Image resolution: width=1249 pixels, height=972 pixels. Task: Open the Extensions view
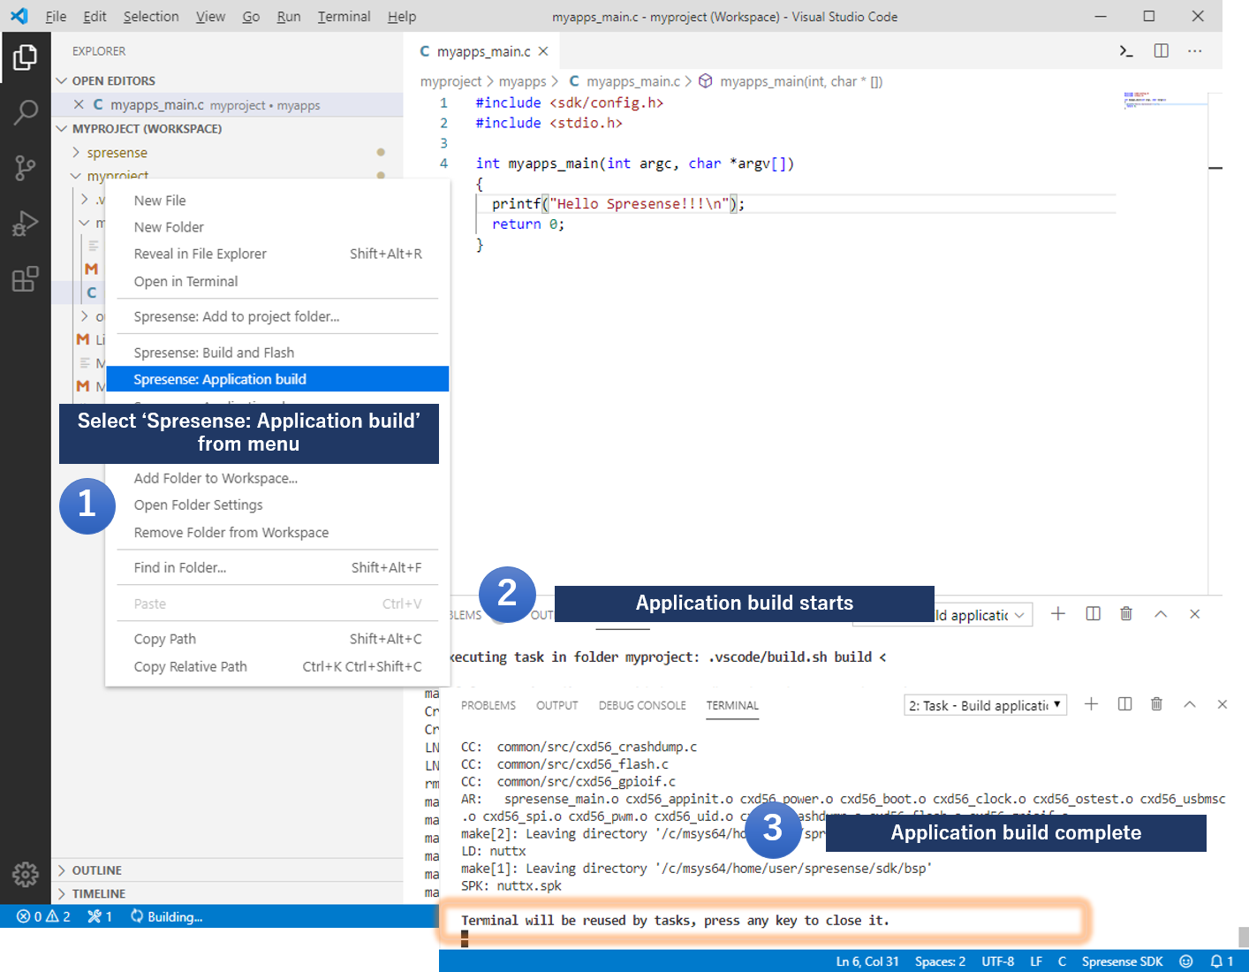point(26,279)
